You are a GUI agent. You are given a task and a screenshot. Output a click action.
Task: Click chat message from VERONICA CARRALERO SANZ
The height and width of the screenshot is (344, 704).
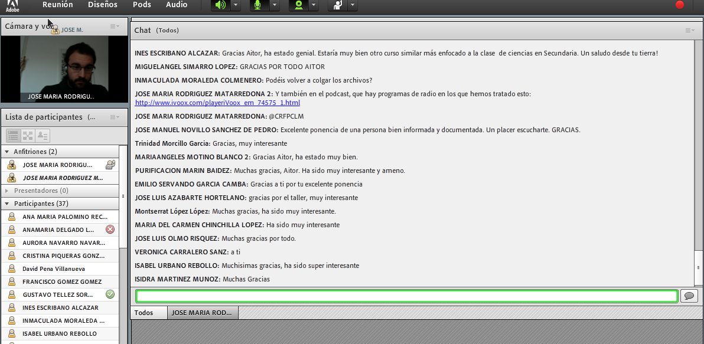click(x=188, y=251)
